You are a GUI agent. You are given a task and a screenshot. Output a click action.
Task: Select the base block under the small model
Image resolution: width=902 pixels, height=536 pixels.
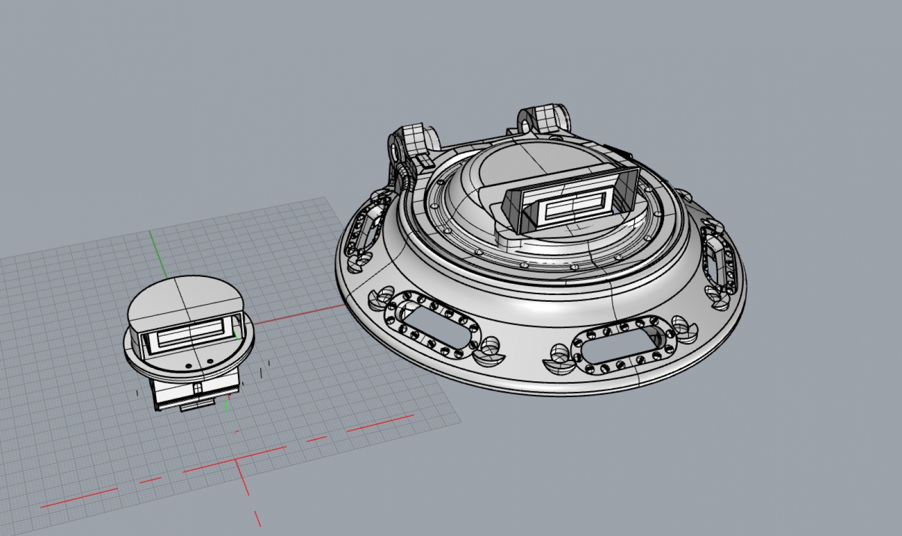[194, 393]
